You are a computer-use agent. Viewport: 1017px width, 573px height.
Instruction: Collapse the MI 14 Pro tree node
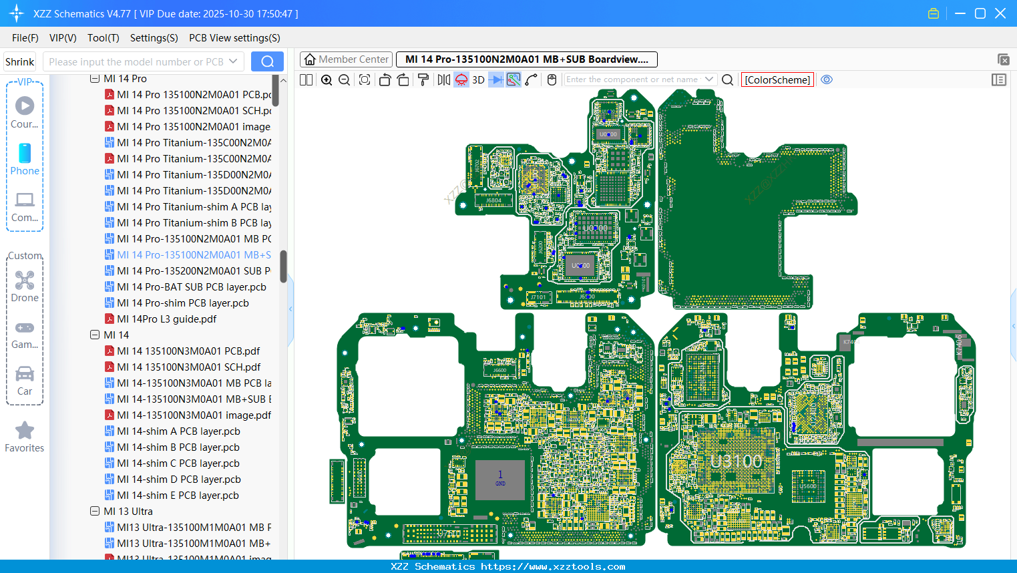[x=95, y=78]
